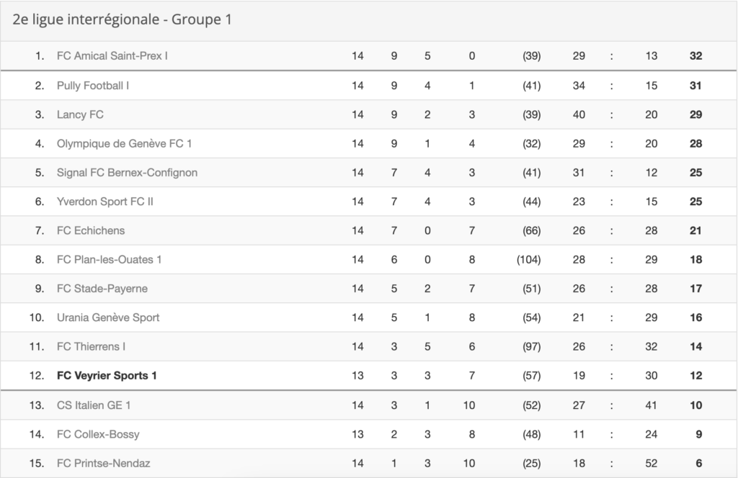The width and height of the screenshot is (738, 478).
Task: Open the FC Stade-Payerne team link
Action: point(102,289)
